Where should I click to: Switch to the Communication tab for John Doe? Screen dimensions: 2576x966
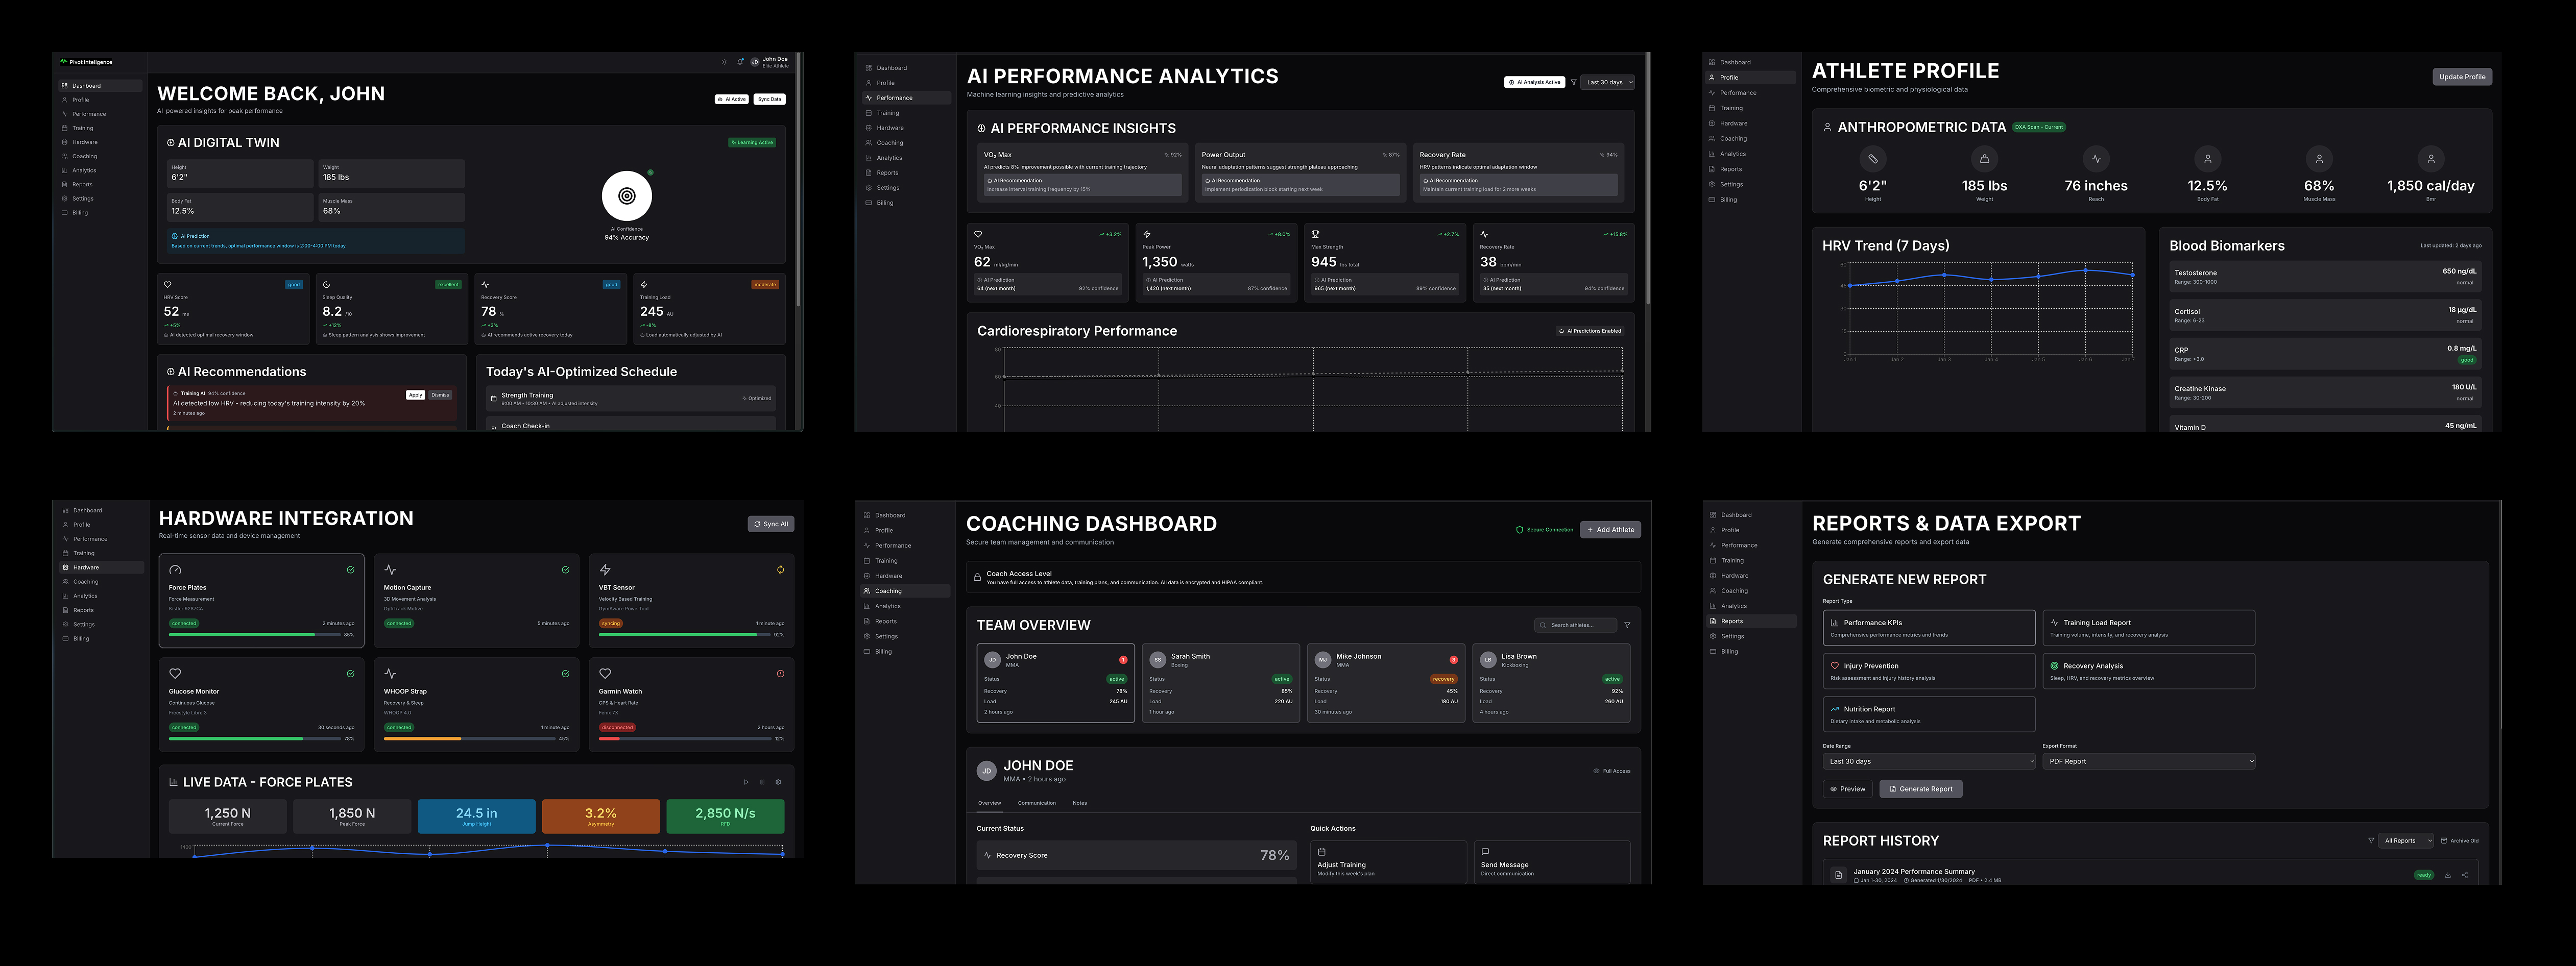pyautogui.click(x=1036, y=803)
